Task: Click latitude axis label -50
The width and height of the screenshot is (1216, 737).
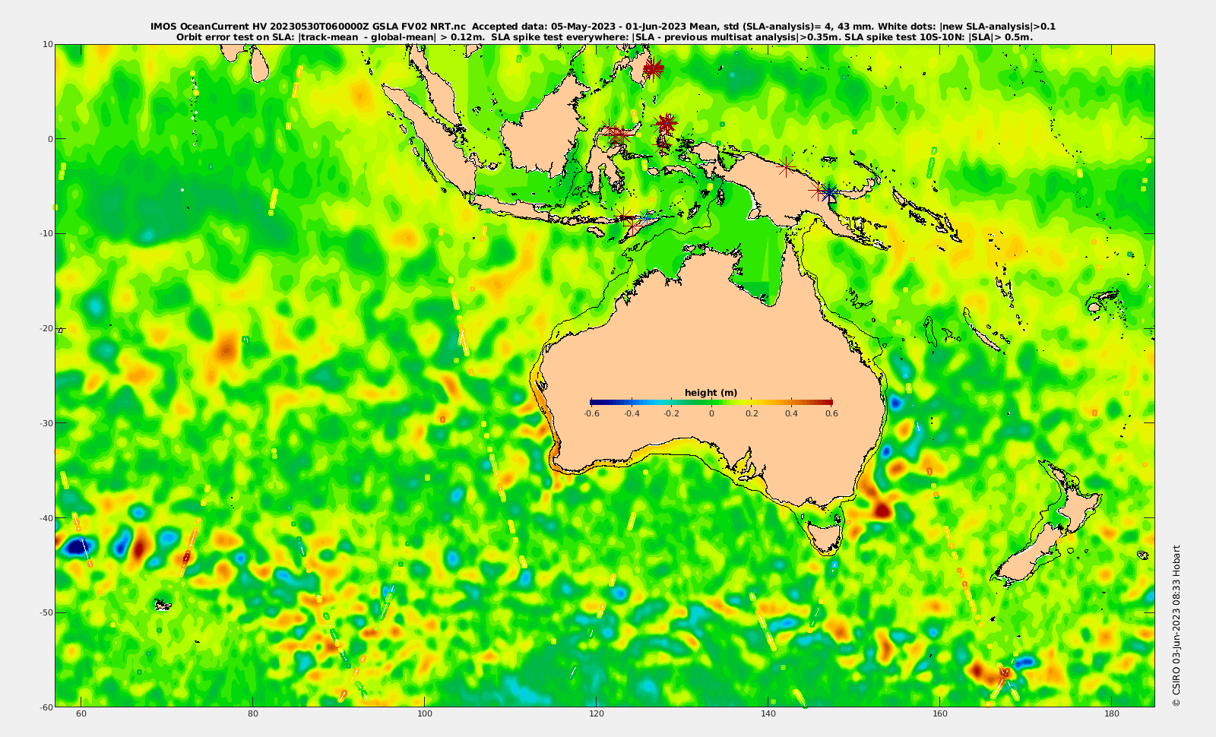Action: tap(45, 612)
